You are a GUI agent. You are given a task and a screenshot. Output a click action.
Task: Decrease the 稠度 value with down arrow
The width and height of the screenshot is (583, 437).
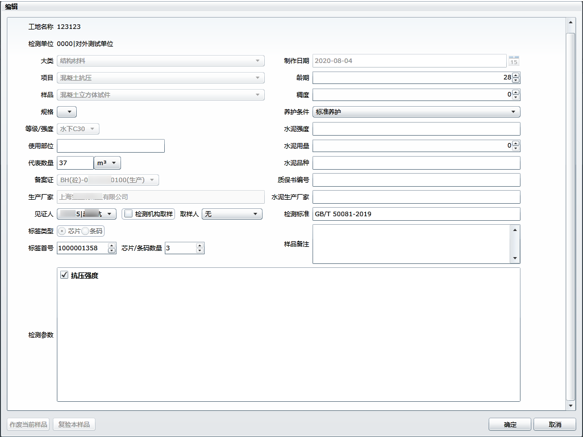(515, 98)
